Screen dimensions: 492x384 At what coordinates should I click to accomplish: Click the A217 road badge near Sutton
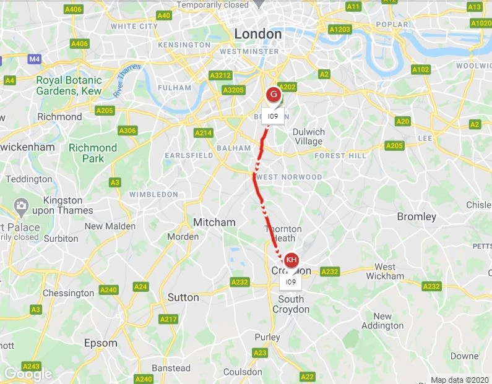168,319
